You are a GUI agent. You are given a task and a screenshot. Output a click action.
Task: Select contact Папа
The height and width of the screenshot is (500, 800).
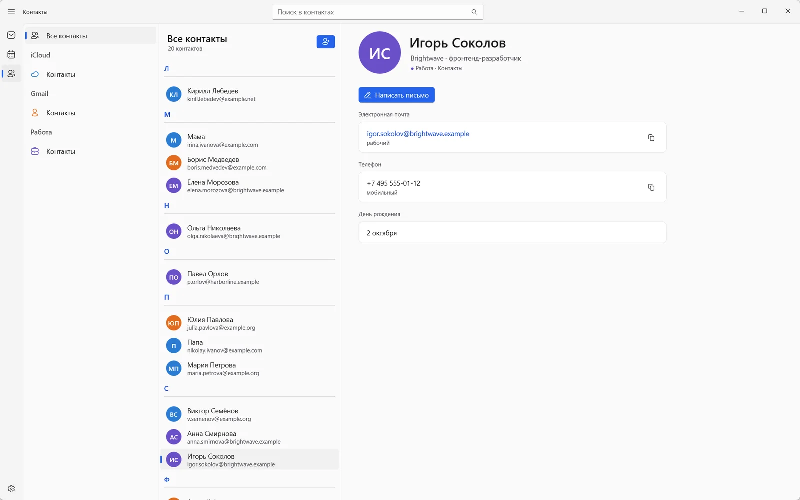coord(250,346)
